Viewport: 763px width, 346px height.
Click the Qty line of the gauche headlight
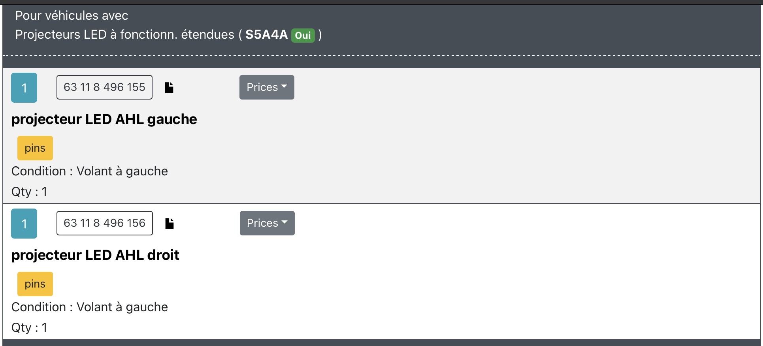[29, 192]
